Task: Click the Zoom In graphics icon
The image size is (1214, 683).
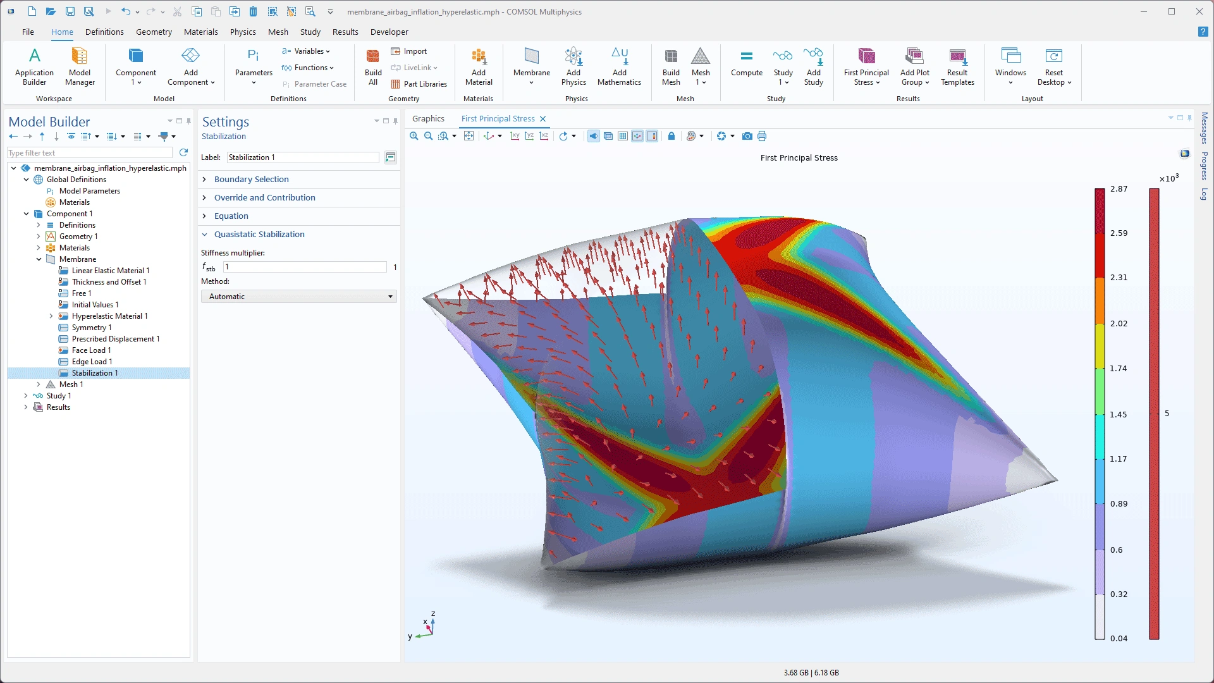Action: coord(414,136)
